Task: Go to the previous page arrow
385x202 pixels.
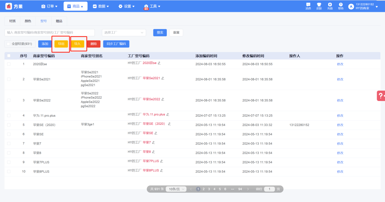Action: tap(191, 189)
